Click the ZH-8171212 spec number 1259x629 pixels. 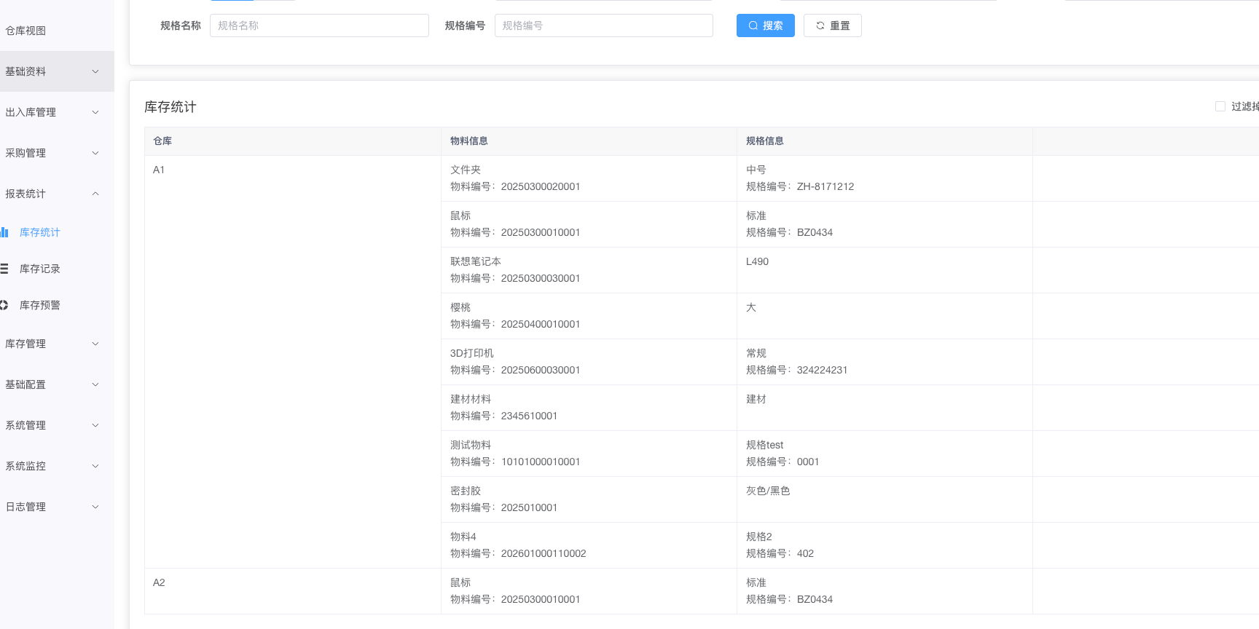click(825, 186)
